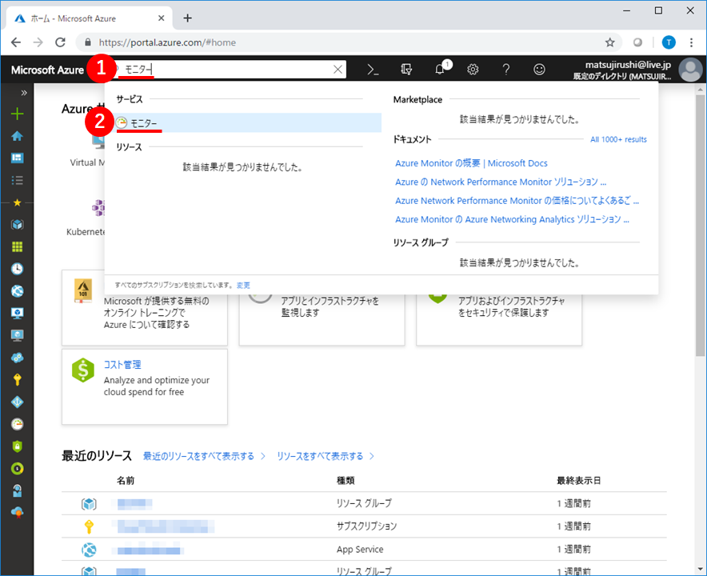Image resolution: width=707 pixels, height=576 pixels.
Task: Click the Azure portal search field
Action: click(226, 70)
